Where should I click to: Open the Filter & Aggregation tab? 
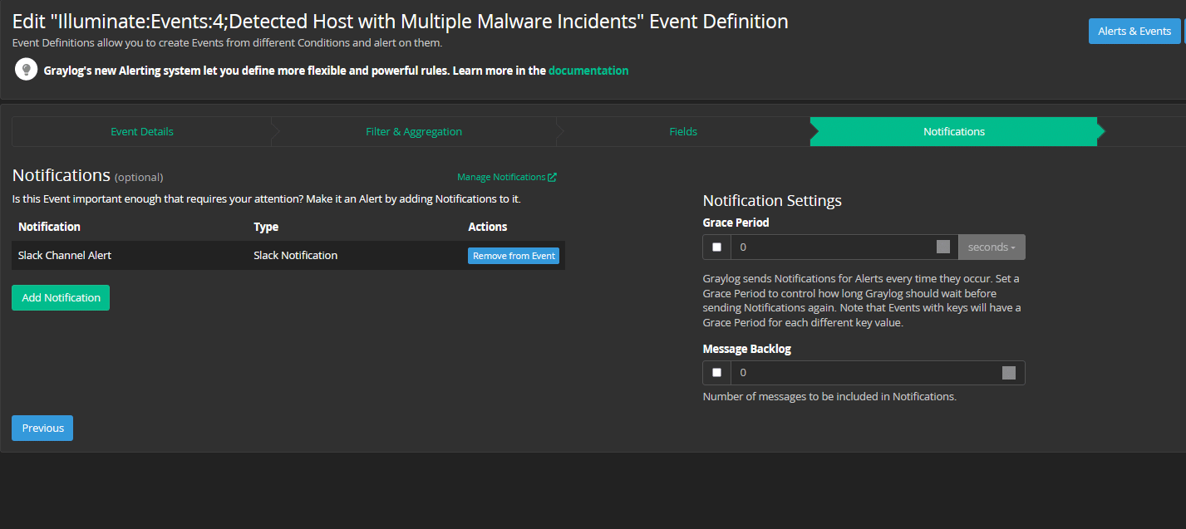(414, 131)
